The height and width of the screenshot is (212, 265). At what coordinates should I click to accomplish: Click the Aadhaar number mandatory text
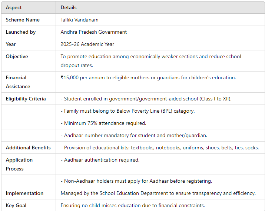coord(134,135)
